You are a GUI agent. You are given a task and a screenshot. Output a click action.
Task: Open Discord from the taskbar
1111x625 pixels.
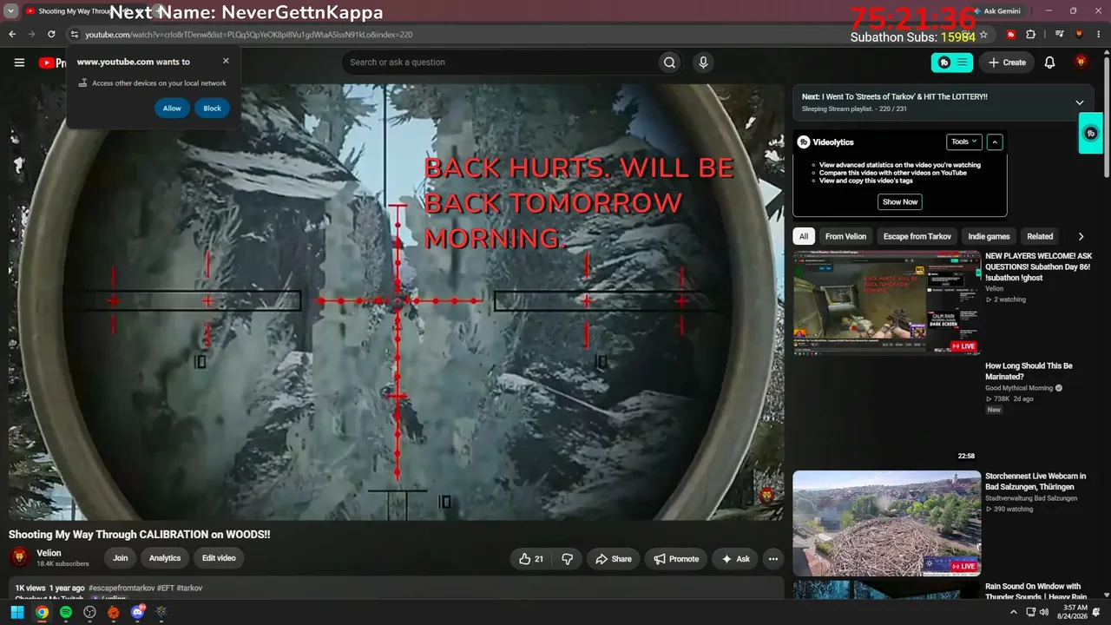click(137, 612)
